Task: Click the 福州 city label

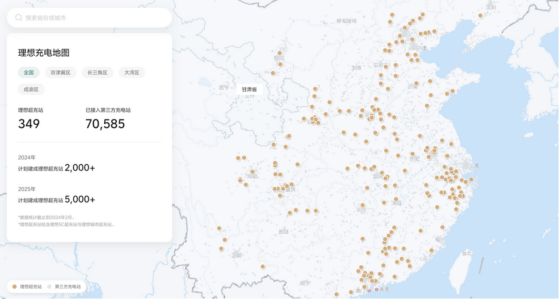Action: [x=440, y=240]
